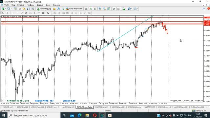Click the zoom in magnifier icon
This screenshot has height=118, width=210.
100,9
